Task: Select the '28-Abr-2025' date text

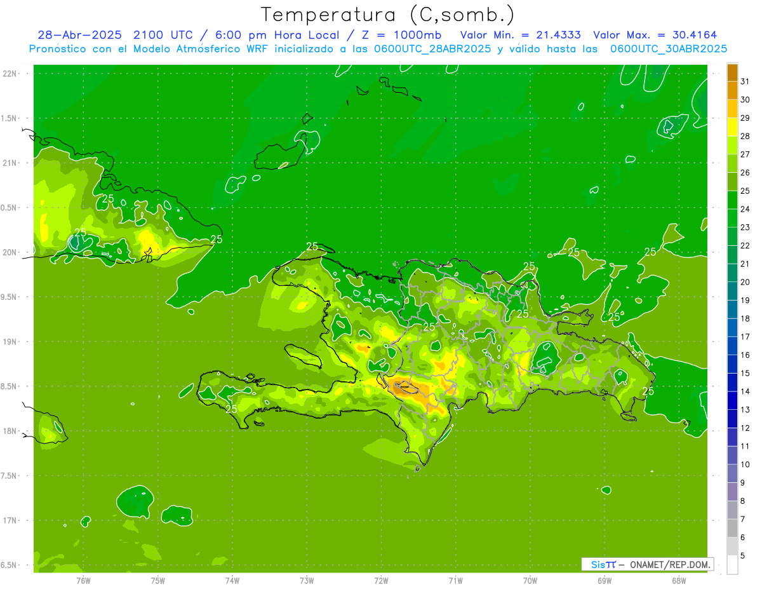Action: [81, 35]
